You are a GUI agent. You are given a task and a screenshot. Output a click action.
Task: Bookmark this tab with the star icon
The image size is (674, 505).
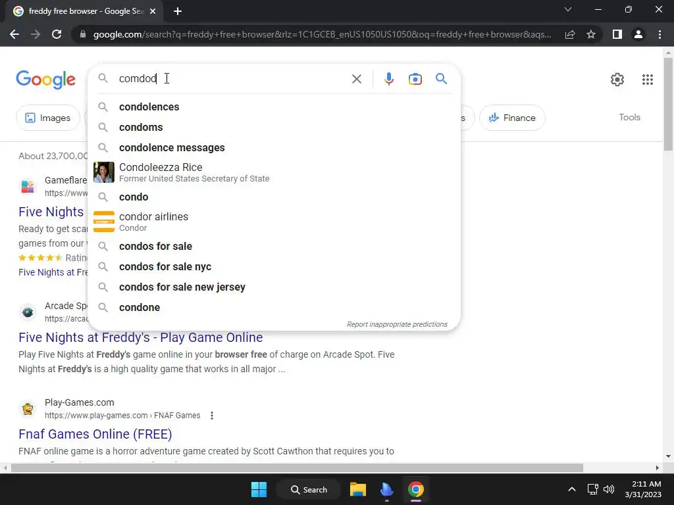pyautogui.click(x=591, y=34)
